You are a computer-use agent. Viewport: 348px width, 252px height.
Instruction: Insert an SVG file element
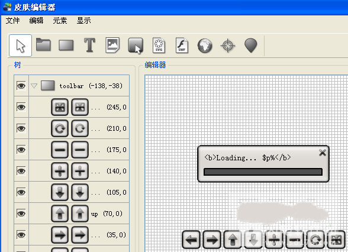pyautogui.click(x=159, y=46)
